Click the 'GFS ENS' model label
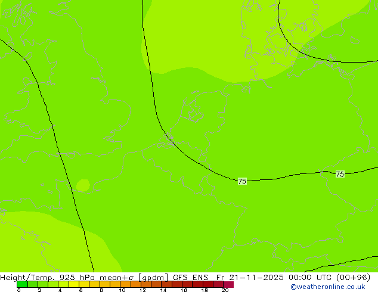Screen dimensions: 378x292 click(x=190, y=277)
